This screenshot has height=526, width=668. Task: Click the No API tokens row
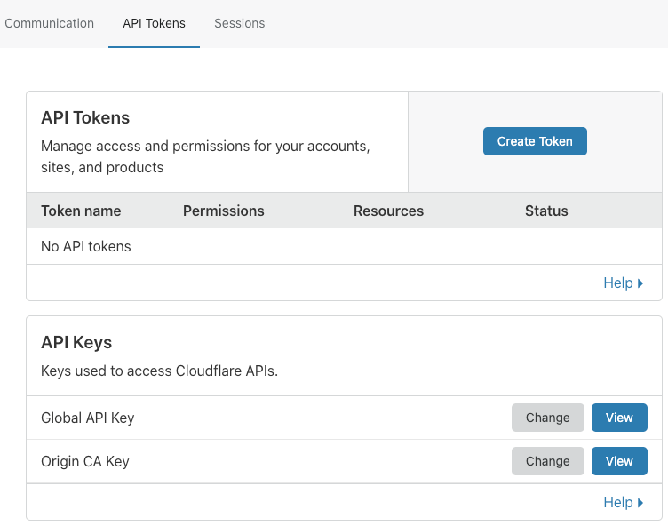pos(86,246)
